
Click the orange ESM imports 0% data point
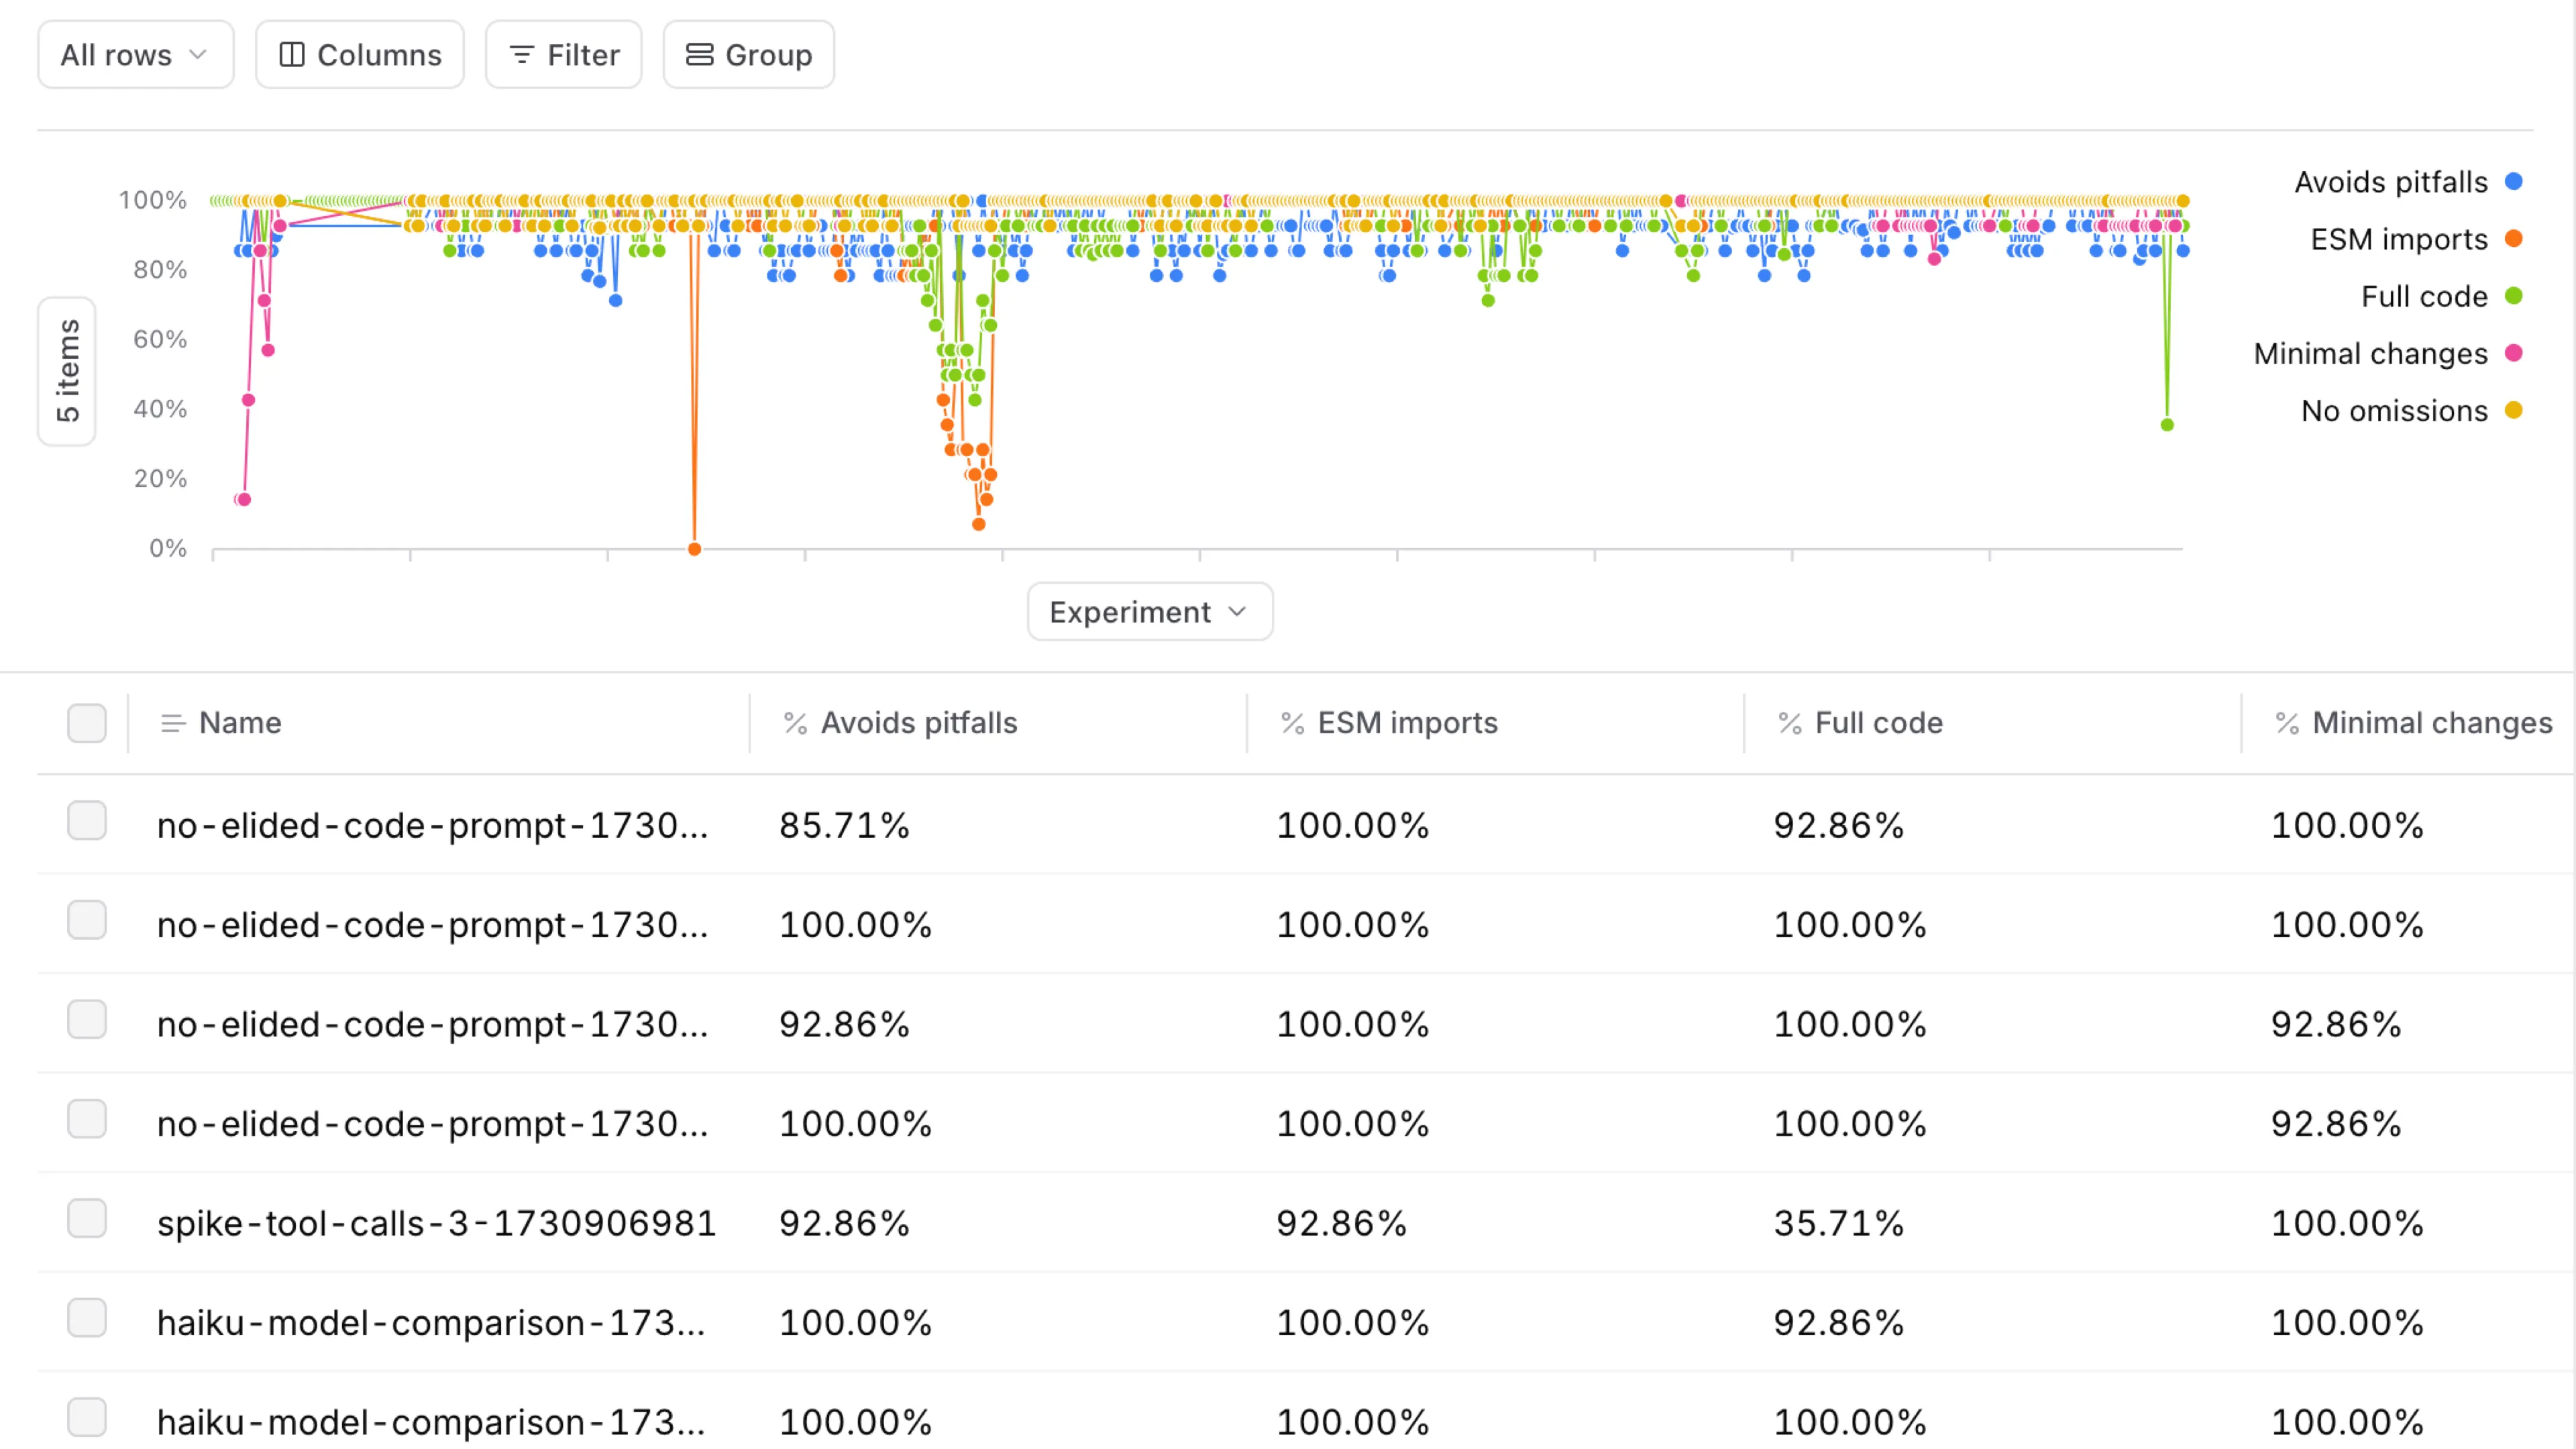coord(694,549)
